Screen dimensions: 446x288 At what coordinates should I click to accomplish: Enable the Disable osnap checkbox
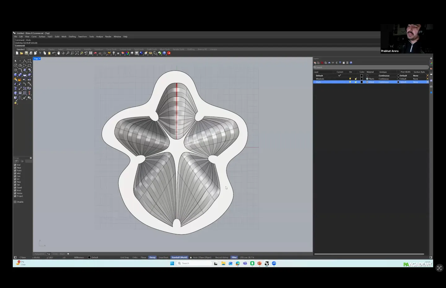(x=15, y=202)
